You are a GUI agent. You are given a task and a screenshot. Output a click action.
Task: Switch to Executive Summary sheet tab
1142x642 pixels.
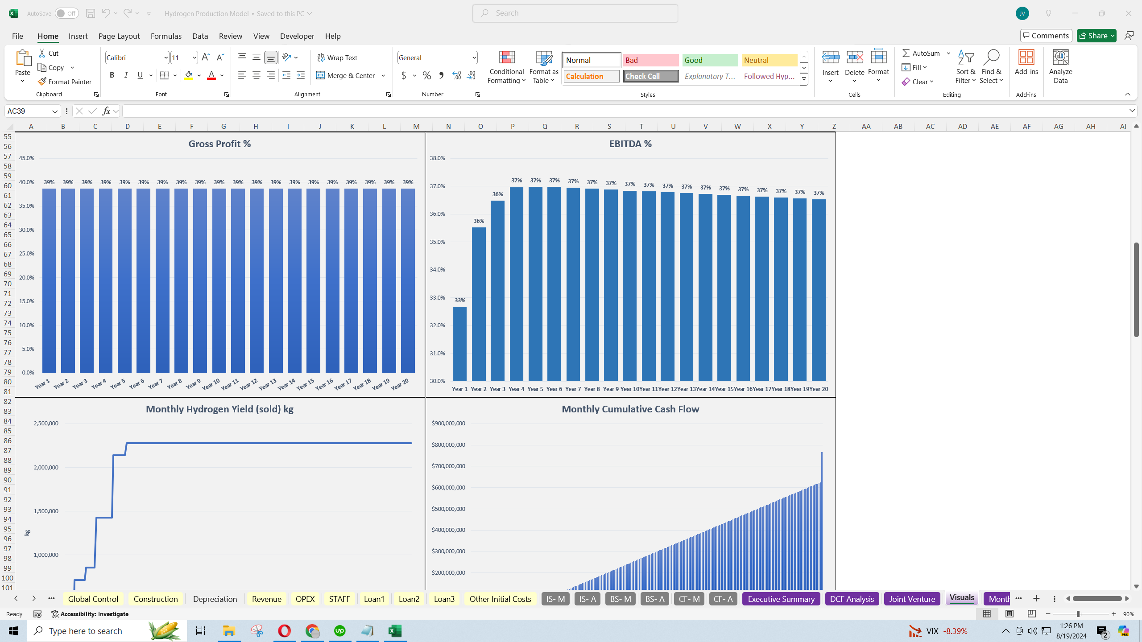(x=781, y=599)
